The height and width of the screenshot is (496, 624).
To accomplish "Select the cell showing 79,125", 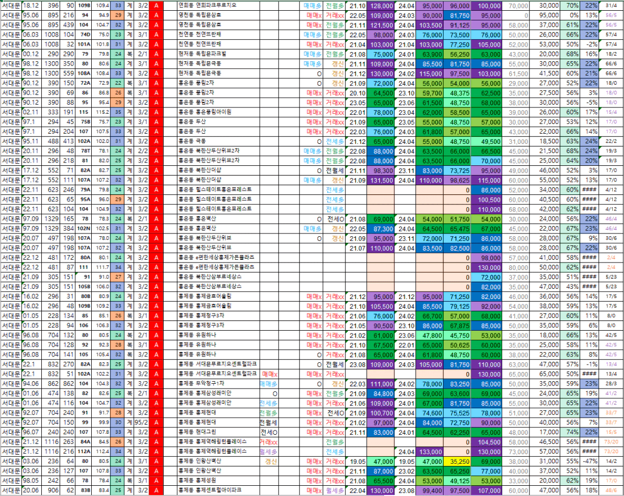I will 457,307.
